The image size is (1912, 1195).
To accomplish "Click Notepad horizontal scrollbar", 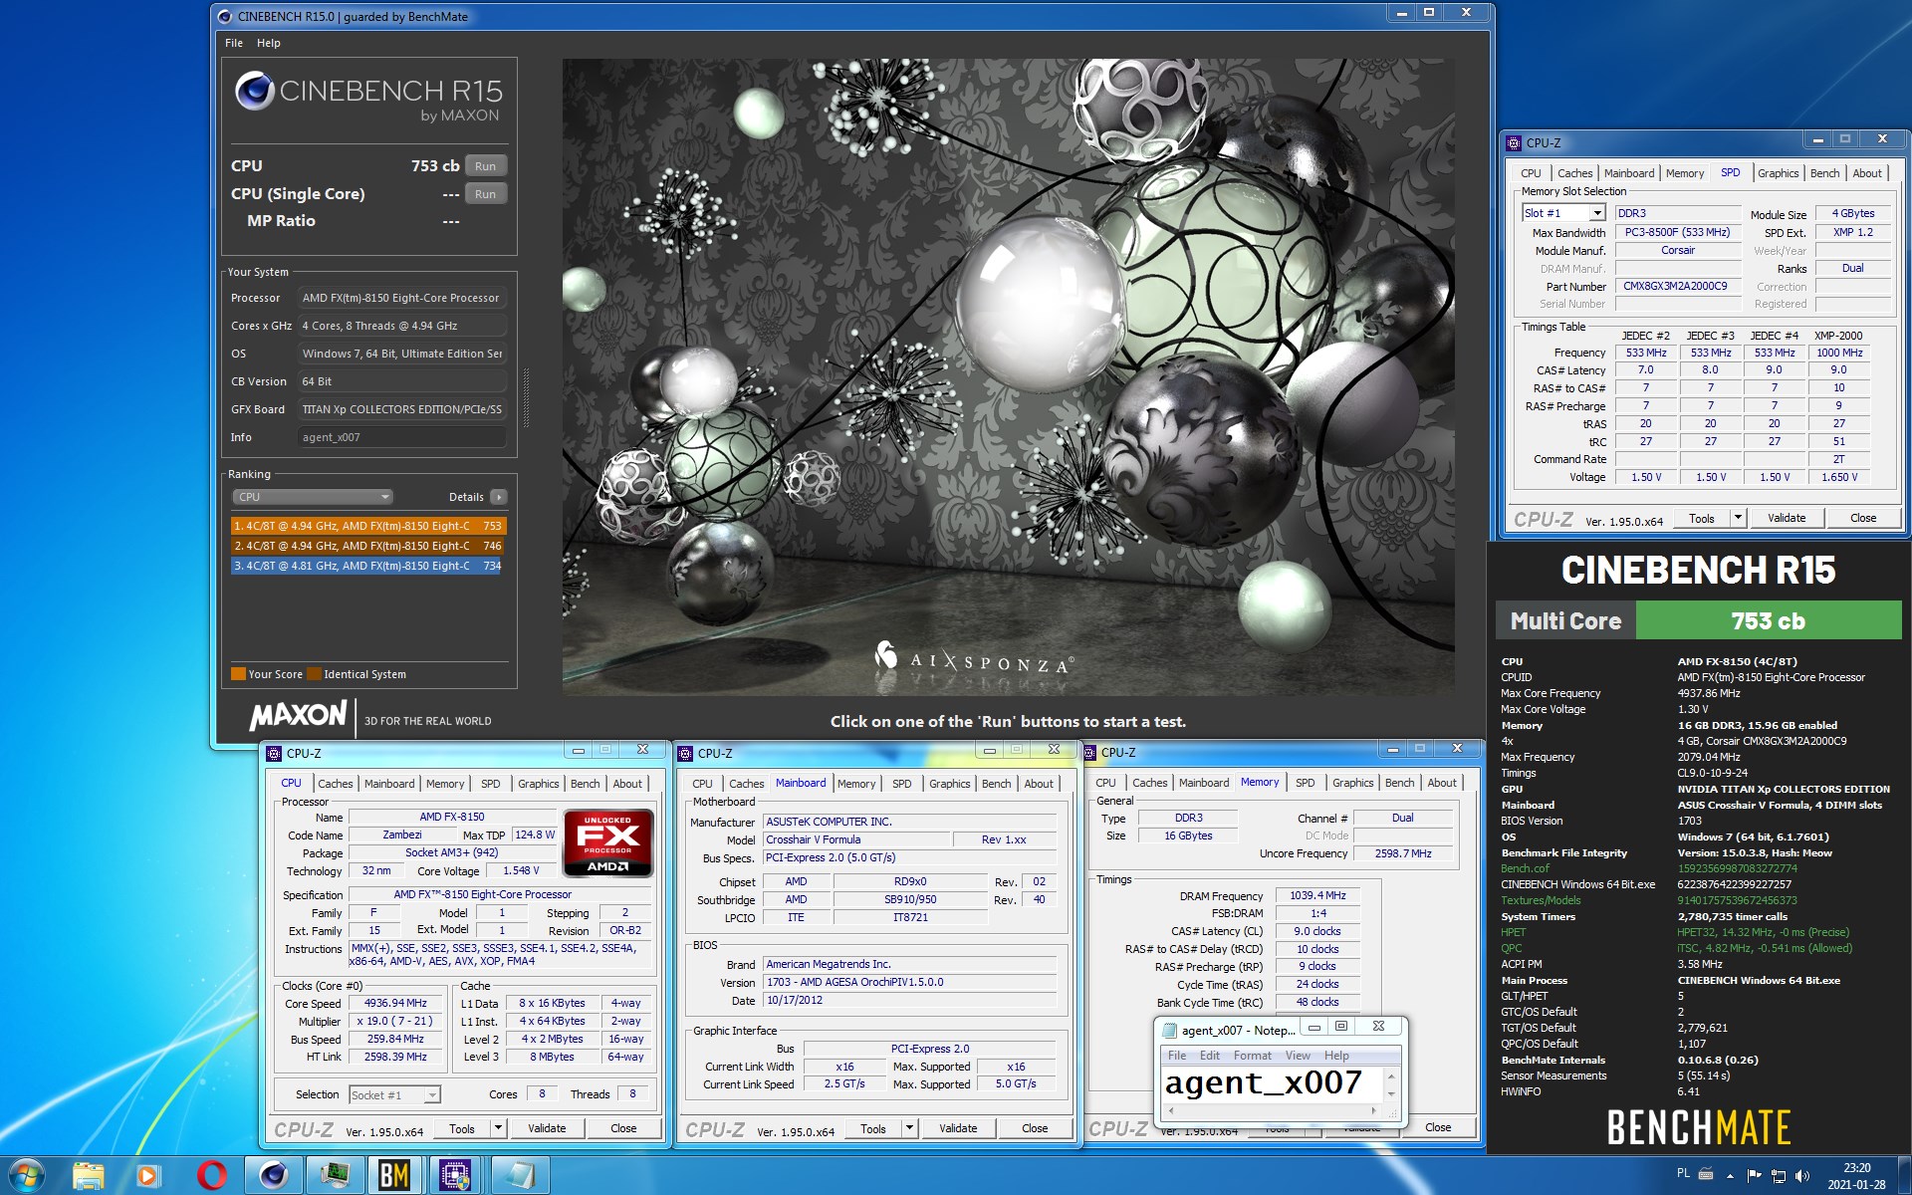I will pos(1272,1109).
